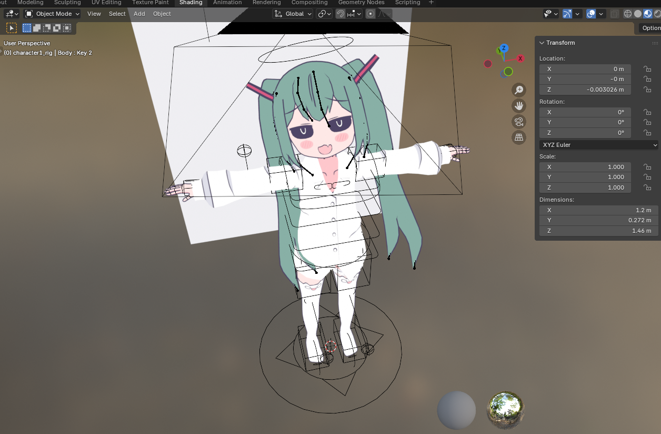
Task: Open the transform pivot point dropdown
Action: (324, 14)
